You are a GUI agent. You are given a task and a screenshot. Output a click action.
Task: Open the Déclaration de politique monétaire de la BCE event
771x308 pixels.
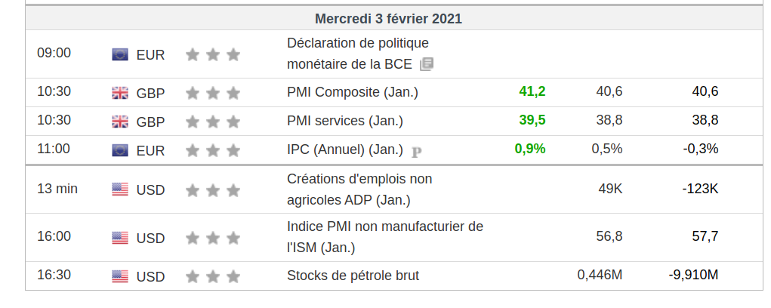(357, 43)
